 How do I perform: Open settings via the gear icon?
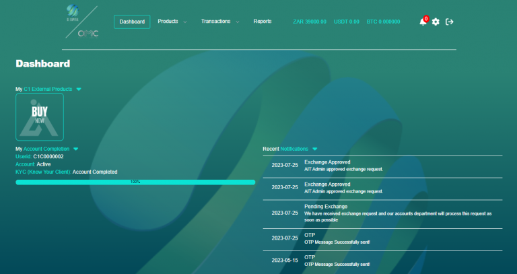[x=436, y=22]
